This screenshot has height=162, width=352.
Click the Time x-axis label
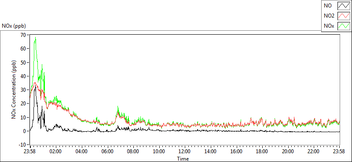click(x=183, y=159)
